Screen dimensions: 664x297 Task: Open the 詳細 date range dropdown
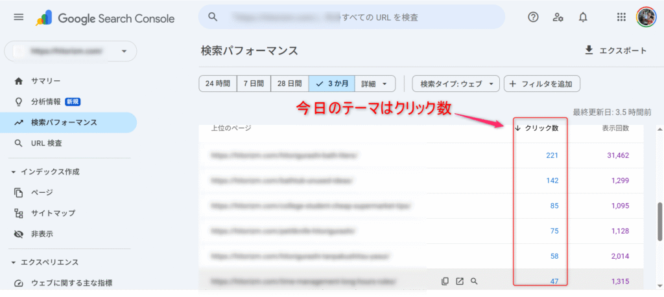tap(375, 83)
